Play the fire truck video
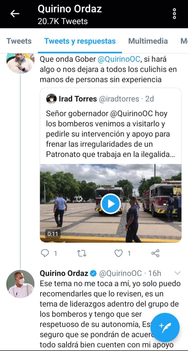This screenshot has height=351, width=188. (110, 204)
